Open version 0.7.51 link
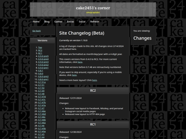This screenshot has height=139, width=186. click(41, 85)
